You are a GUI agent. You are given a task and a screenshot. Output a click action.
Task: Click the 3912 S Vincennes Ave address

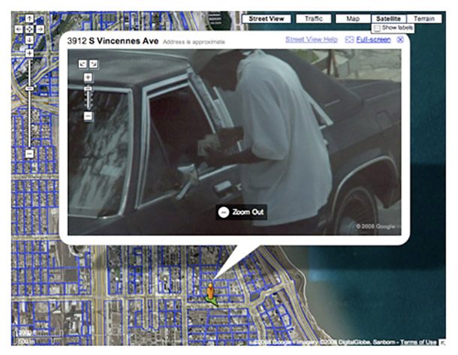pos(113,41)
